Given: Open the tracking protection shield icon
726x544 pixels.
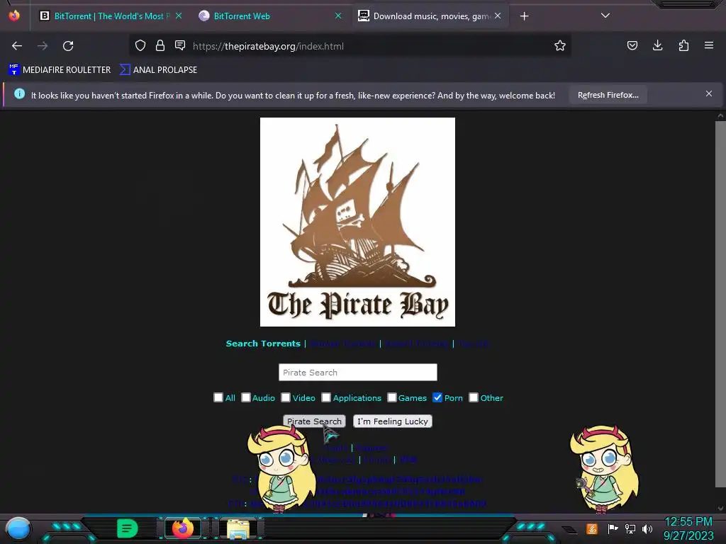Looking at the screenshot, I should tap(140, 45).
